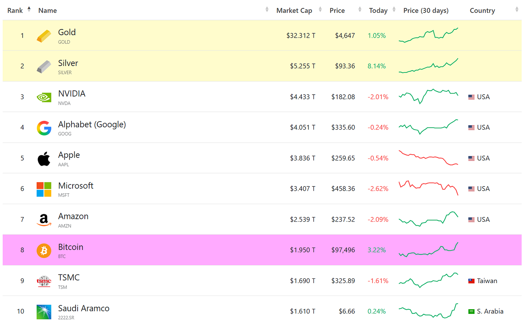Click the Gold bar icon
This screenshot has width=523, height=325.
pos(44,36)
